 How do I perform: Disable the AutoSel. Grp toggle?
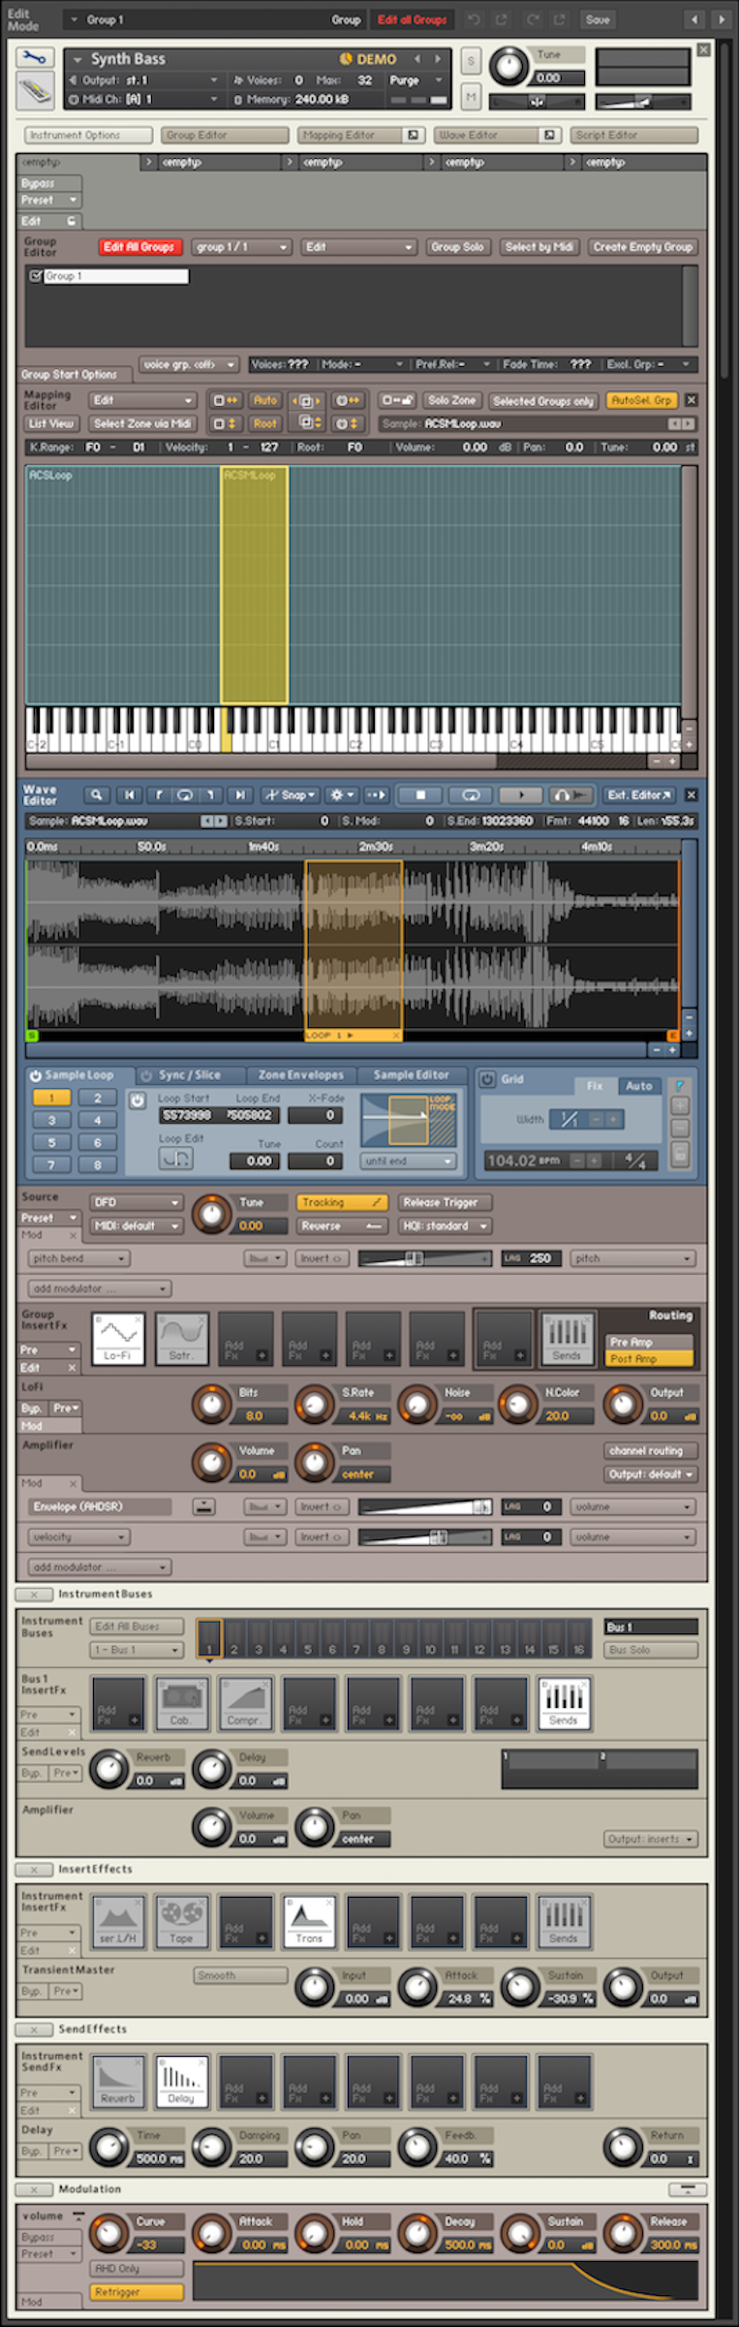(641, 400)
